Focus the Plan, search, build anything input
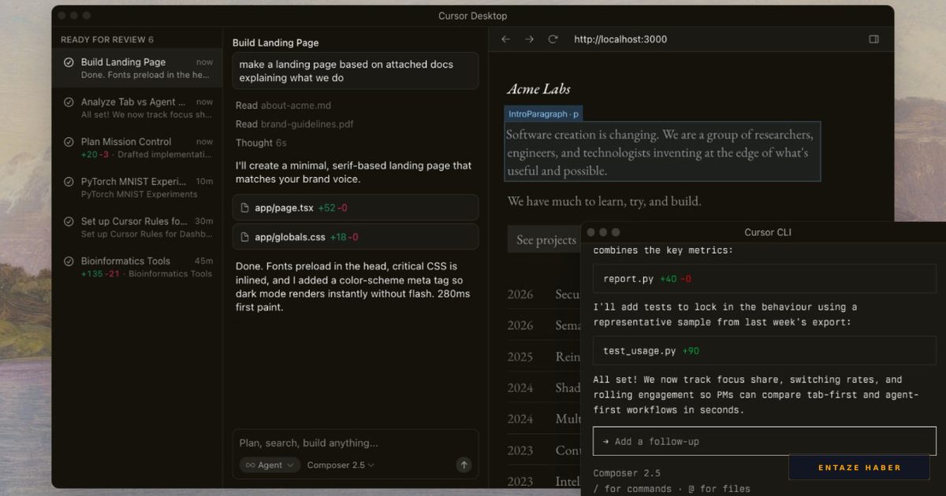 pyautogui.click(x=355, y=443)
